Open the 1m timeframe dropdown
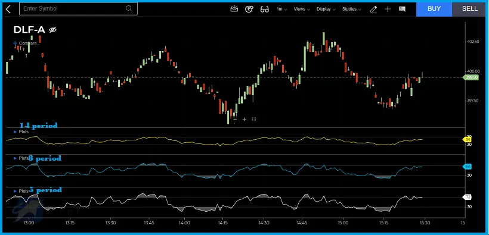This screenshot has width=489, height=235. coord(281,9)
